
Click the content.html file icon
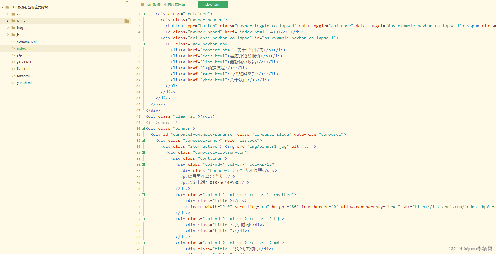(x=13, y=42)
